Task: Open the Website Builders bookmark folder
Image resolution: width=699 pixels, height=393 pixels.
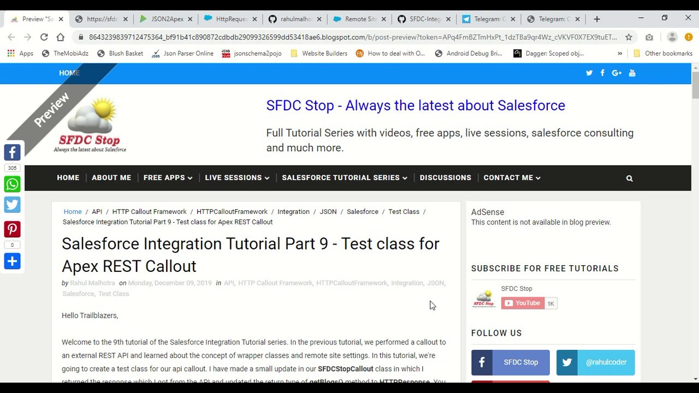Action: [319, 53]
